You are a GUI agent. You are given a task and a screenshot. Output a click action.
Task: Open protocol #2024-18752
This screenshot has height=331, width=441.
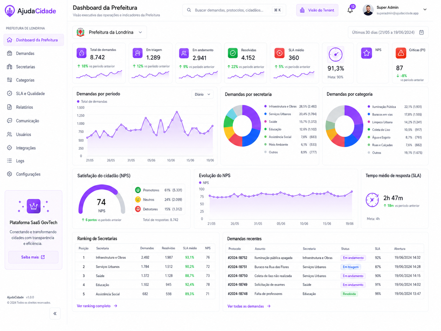click(x=238, y=258)
